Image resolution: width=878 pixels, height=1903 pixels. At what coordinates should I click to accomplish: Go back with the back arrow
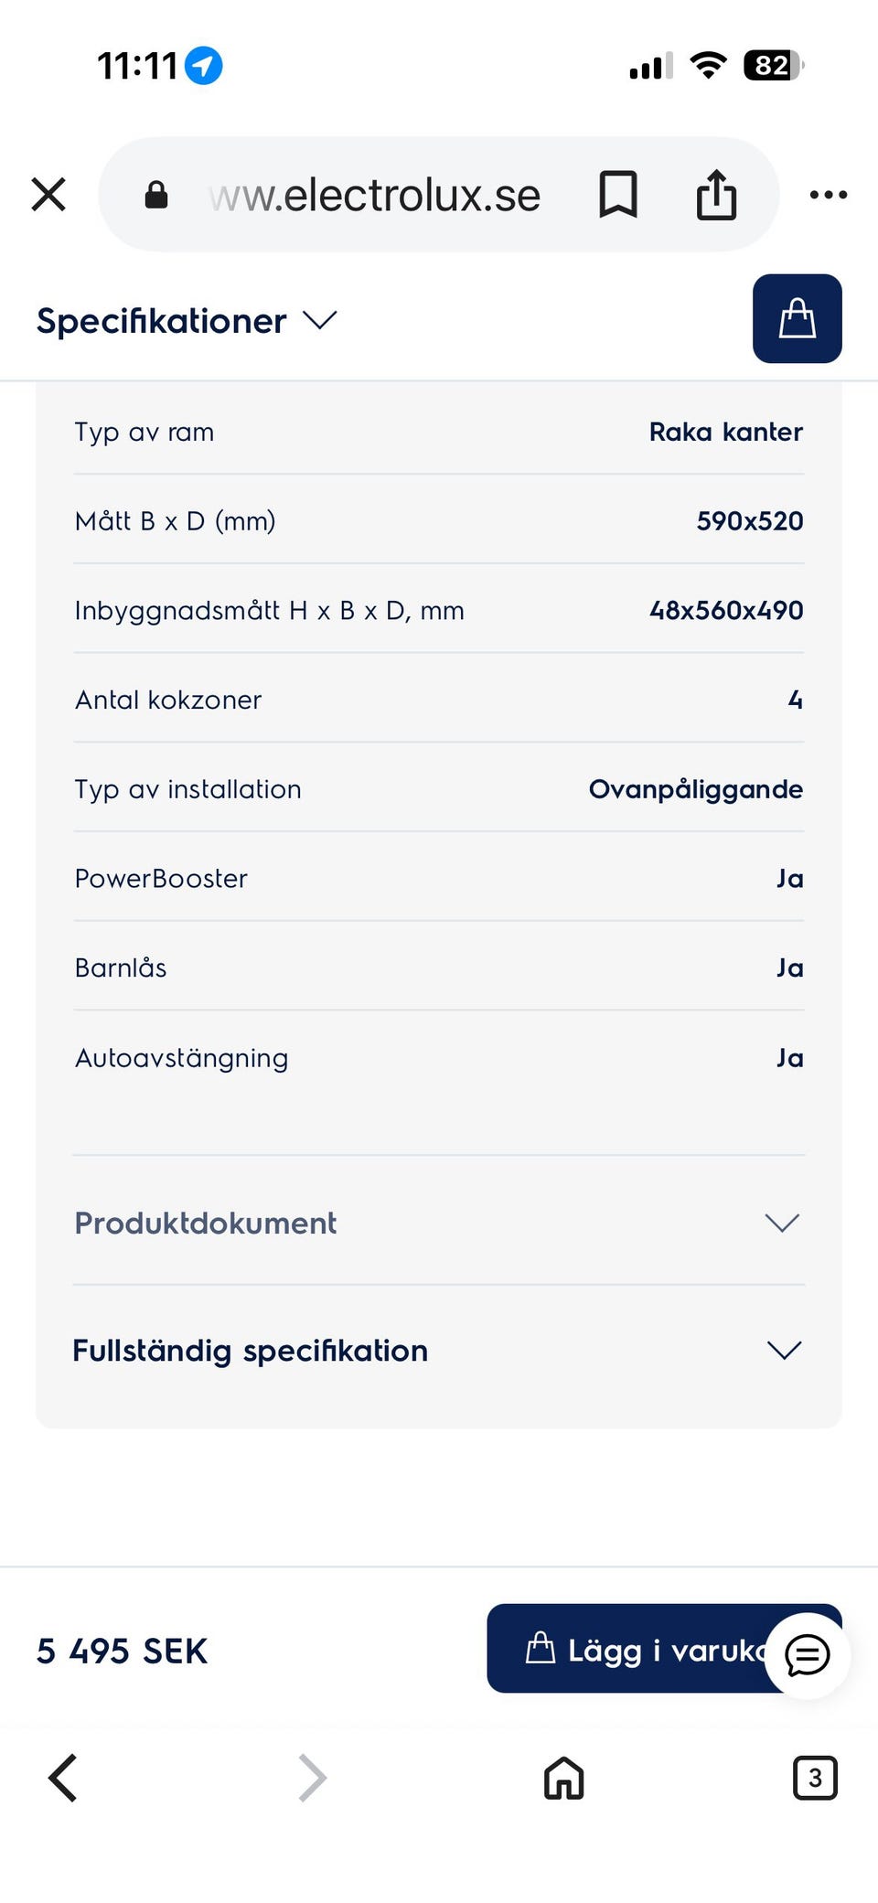[x=62, y=1778]
